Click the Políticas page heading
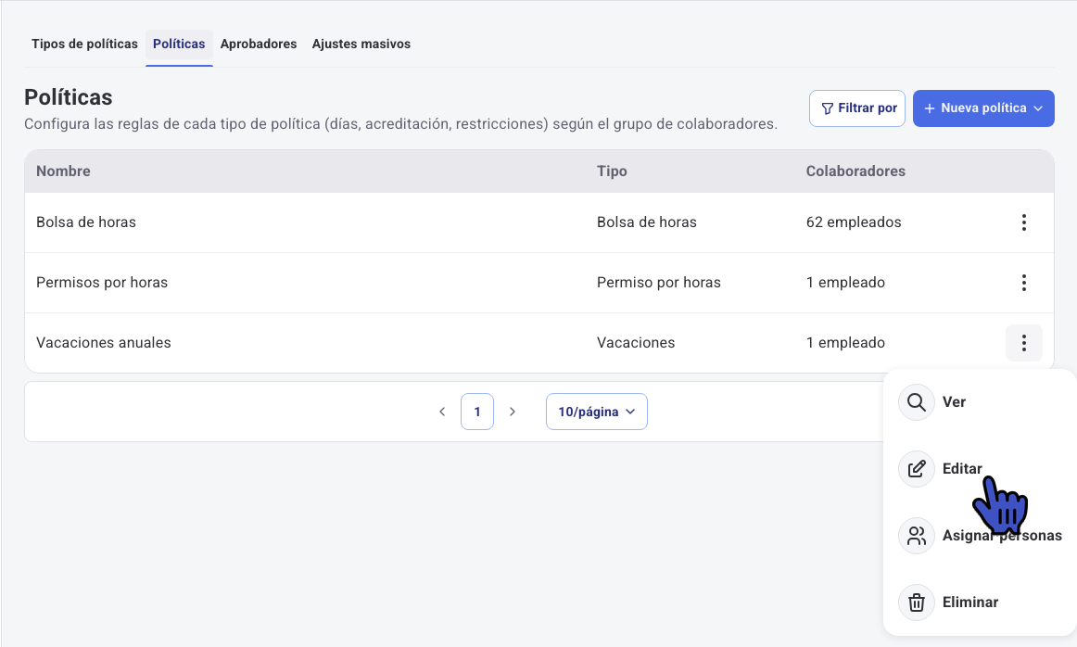 pos(68,97)
